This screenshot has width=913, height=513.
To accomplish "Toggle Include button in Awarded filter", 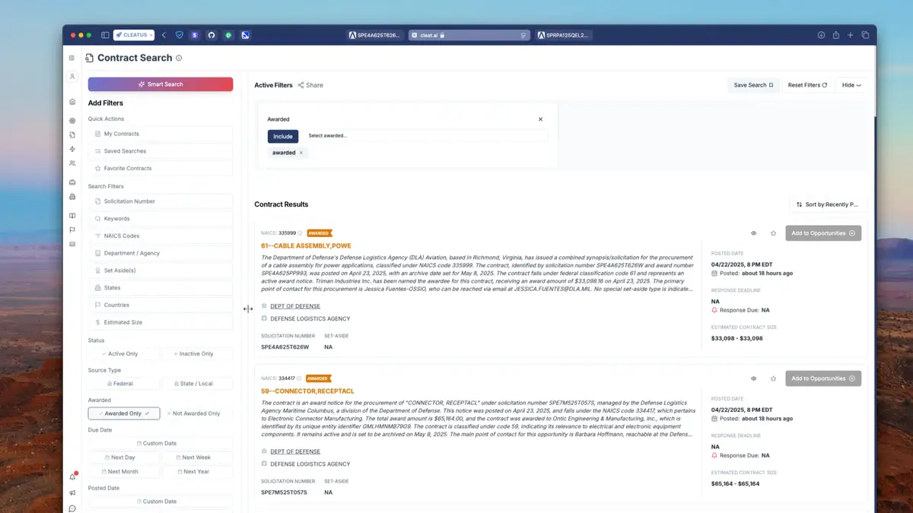I will tap(283, 136).
